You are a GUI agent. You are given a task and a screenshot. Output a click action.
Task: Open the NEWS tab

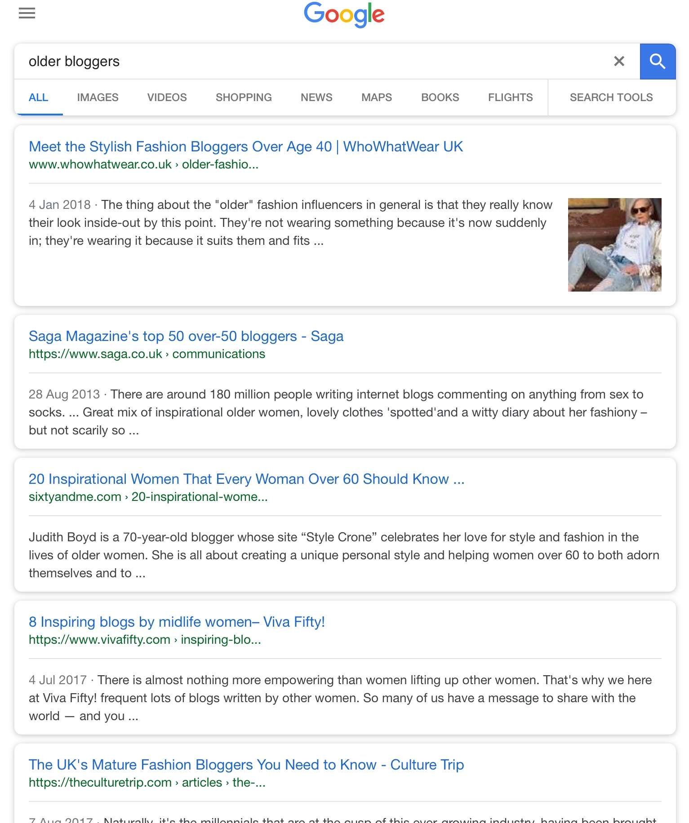pos(317,97)
